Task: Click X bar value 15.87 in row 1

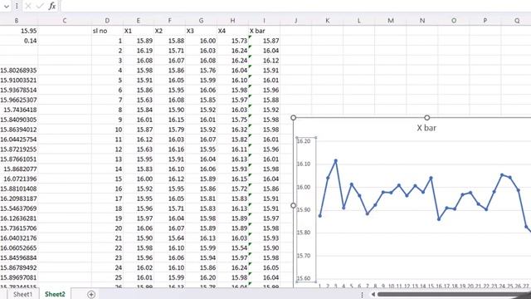Action: click(x=264, y=41)
